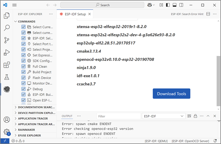Expand the RAINMAKER section
Screen dimensions: 221x144
[35, 130]
